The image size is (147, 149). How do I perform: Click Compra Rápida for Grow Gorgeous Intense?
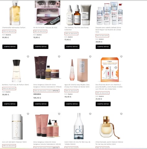(x=41, y=104)
